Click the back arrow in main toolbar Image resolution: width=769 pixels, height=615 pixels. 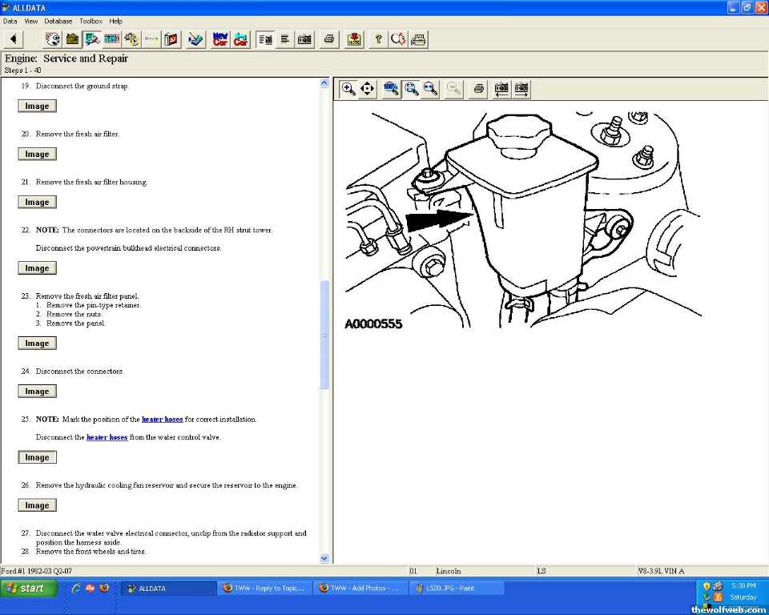14,38
